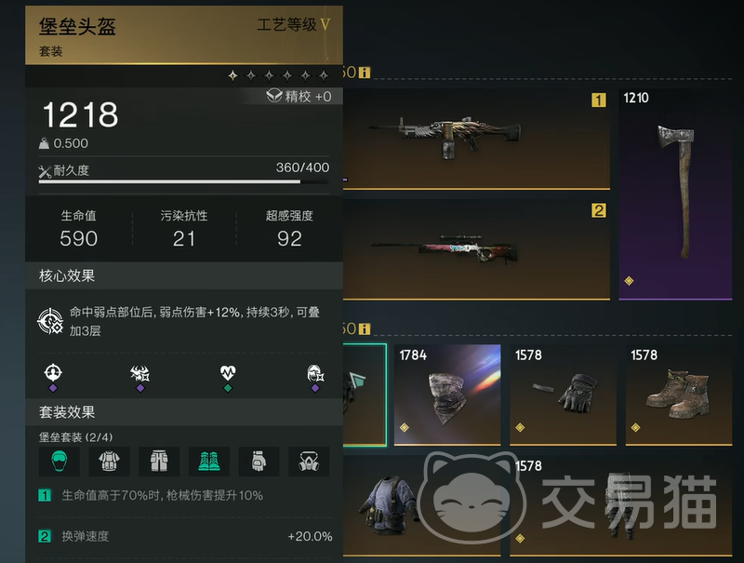Screen dimensions: 744x563
Task: Click the glove set piece icon
Action: 259,461
